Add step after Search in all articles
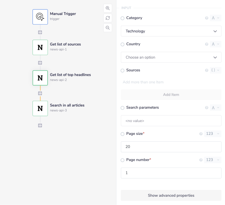The width and height of the screenshot is (225, 205). [x=40, y=126]
